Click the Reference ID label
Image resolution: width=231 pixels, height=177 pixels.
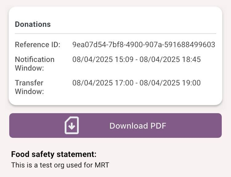tap(38, 44)
